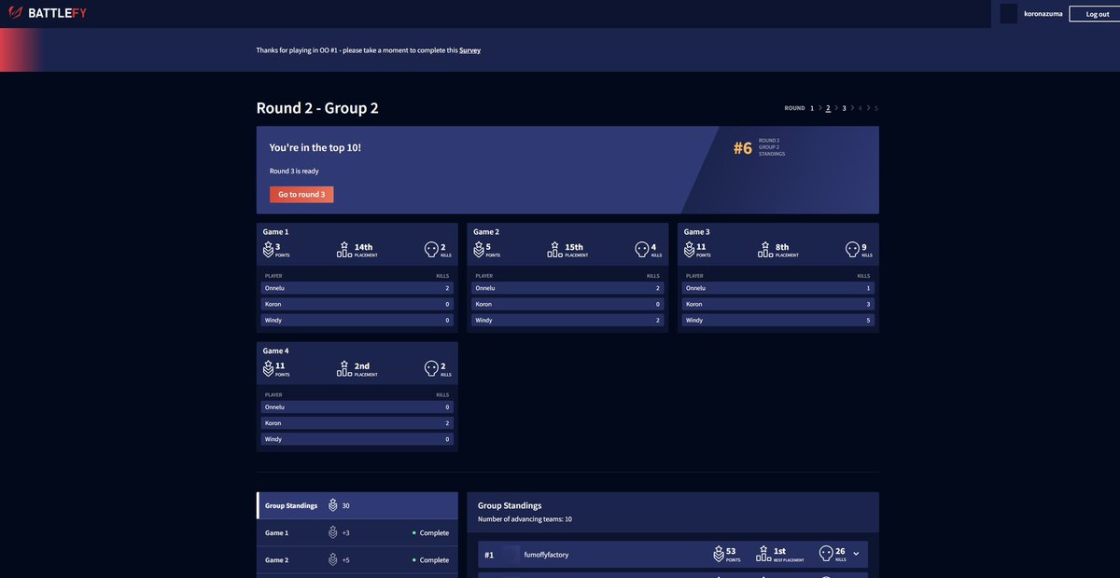Click Game 1 kills skull icon
Image resolution: width=1120 pixels, height=578 pixels.
(x=431, y=249)
